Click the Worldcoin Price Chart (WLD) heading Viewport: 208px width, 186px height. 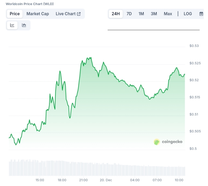[x=30, y=4]
